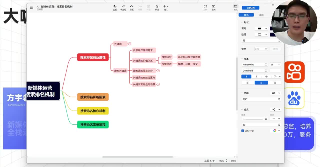This screenshot has height=167, width=320.
Task: Select the 代表用户确切需求 node
Action: pos(144,50)
